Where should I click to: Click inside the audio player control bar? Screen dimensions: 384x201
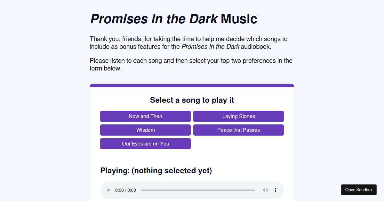[192, 190]
